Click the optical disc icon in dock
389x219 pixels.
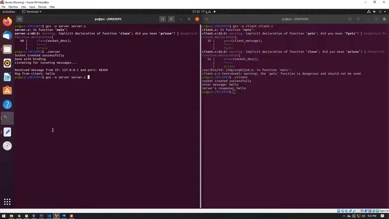(x=7, y=146)
